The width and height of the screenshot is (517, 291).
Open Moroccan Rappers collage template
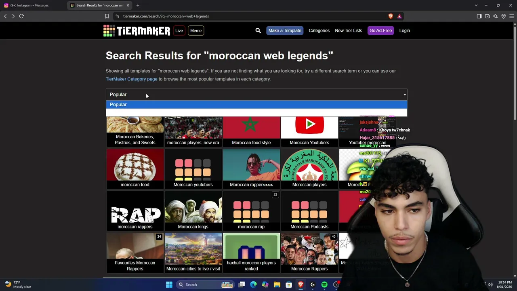(309, 253)
